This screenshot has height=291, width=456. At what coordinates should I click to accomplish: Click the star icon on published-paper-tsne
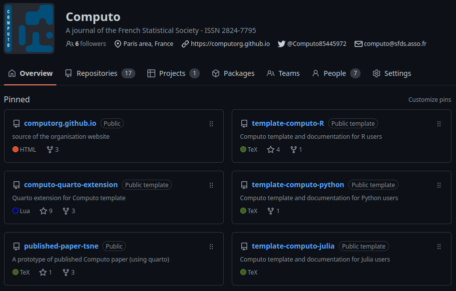(x=43, y=272)
